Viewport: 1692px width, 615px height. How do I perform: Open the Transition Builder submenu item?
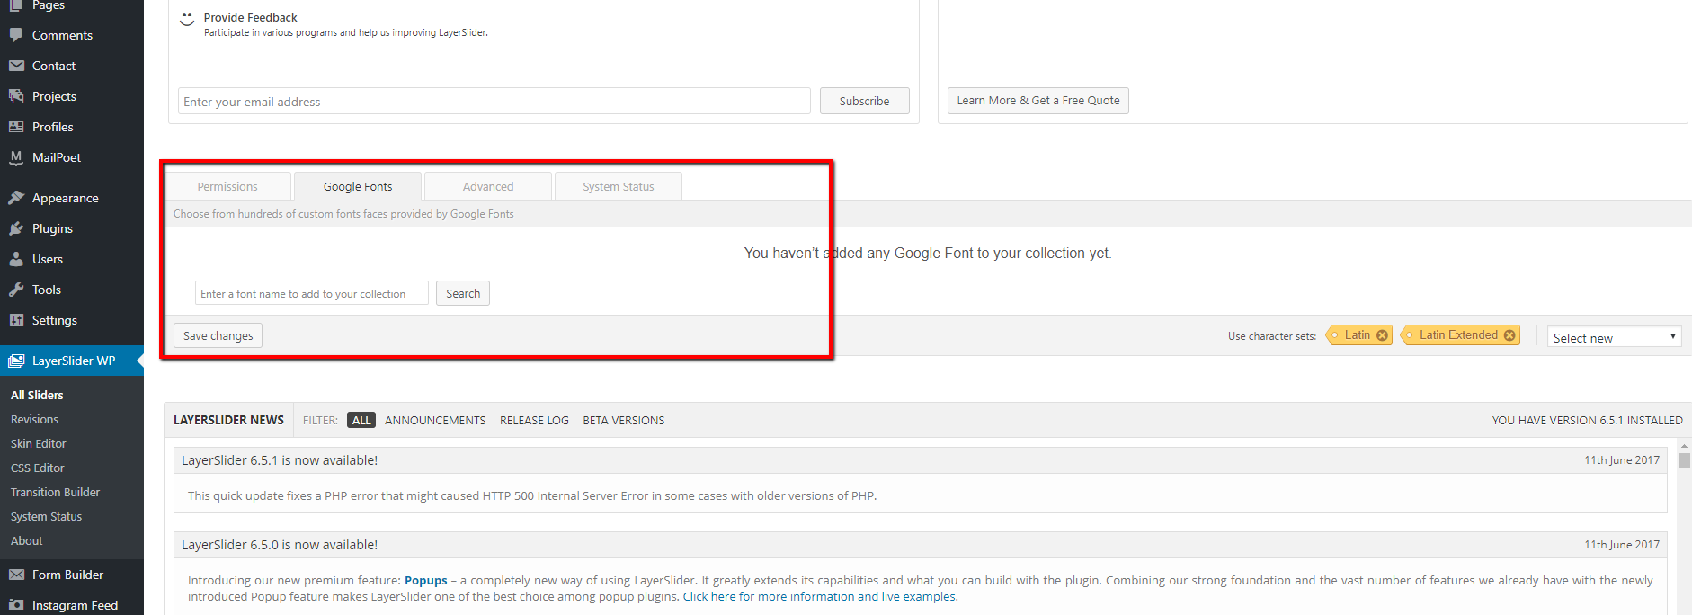[x=55, y=492]
